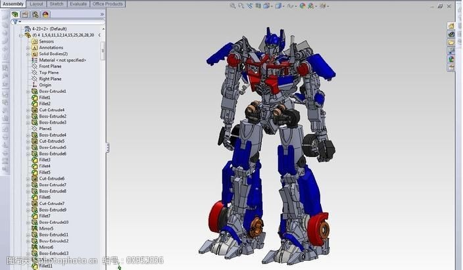Click the Section View icon

(x=258, y=6)
